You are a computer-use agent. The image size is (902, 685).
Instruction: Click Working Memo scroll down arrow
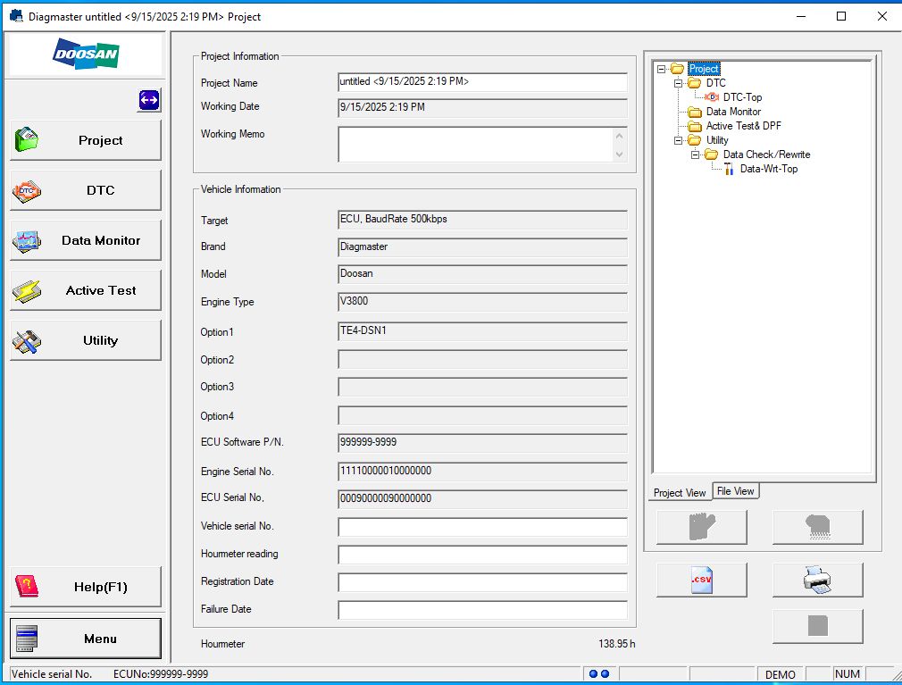coord(620,155)
